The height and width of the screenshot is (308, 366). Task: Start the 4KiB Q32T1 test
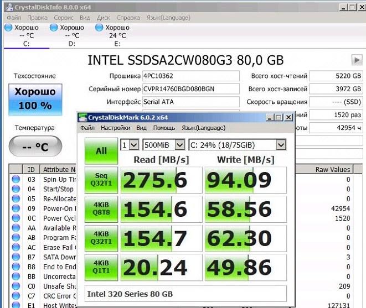click(101, 238)
